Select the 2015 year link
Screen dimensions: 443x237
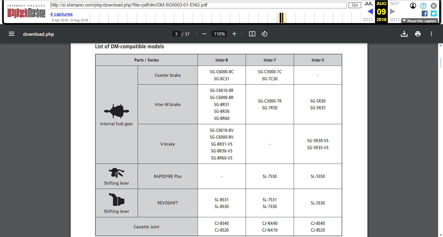pos(368,20)
